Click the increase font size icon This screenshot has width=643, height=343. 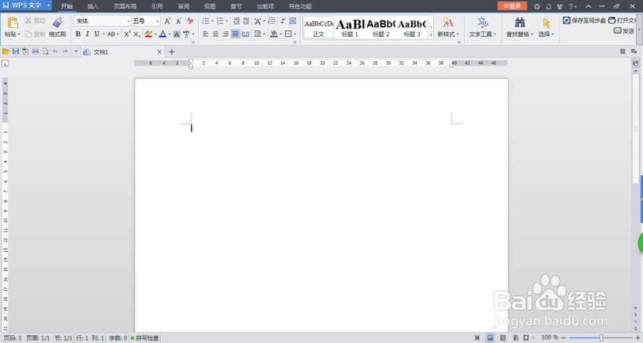[167, 21]
